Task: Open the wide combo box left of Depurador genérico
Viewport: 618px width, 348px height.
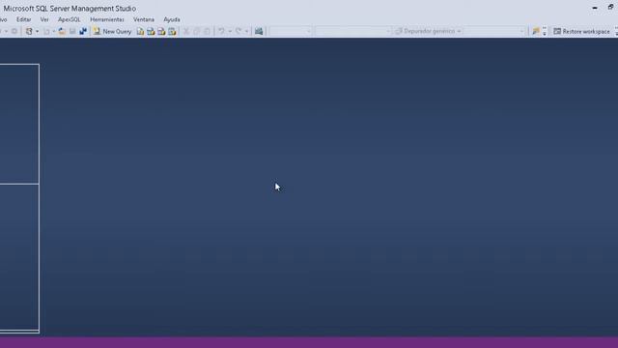Action: pos(353,31)
